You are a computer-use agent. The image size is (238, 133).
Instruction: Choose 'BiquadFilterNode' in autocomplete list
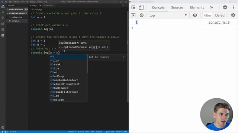pyautogui.click(x=68, y=92)
